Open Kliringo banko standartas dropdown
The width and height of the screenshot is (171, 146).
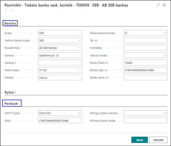pyautogui.click(x=165, y=113)
